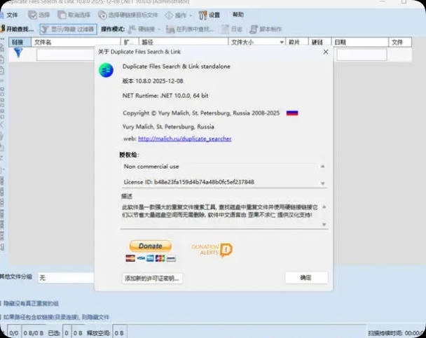Click the file name filter input field

65,55
